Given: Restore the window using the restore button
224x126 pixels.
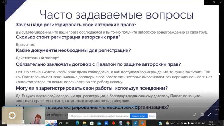Looking at the screenshot, I should (214, 2).
